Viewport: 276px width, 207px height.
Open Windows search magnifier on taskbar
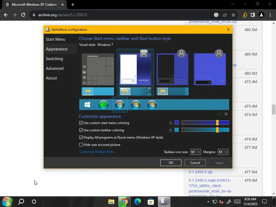21,202
